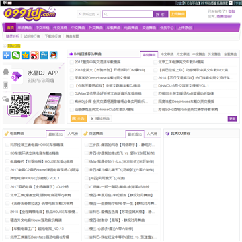Click the QR code for the 水晶DJ APP

pyautogui.click(x=19, y=105)
